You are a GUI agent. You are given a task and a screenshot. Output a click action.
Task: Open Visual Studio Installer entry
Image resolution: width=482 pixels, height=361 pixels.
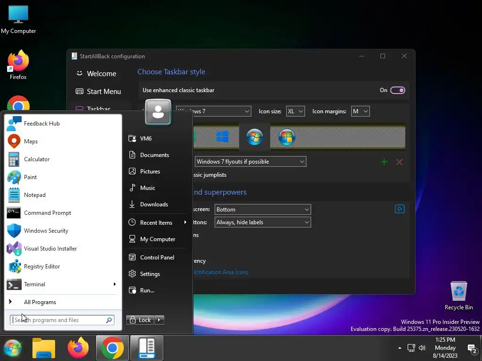[x=63, y=249]
